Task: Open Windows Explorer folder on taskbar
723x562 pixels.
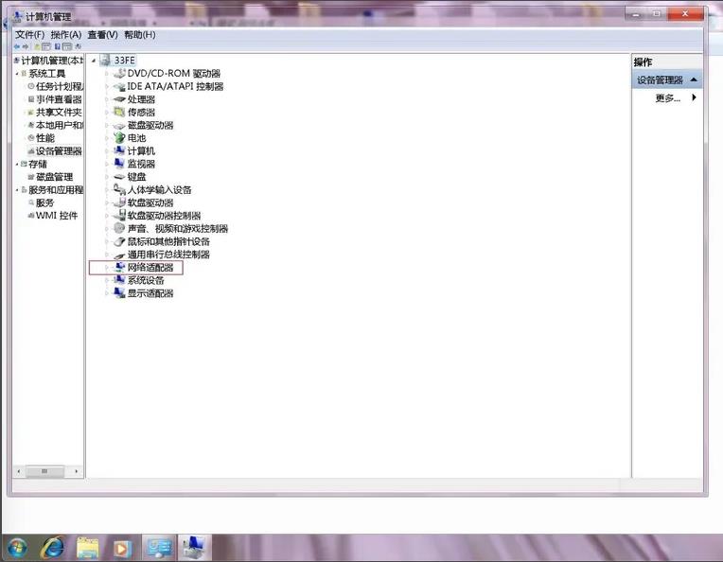Action: (87, 548)
